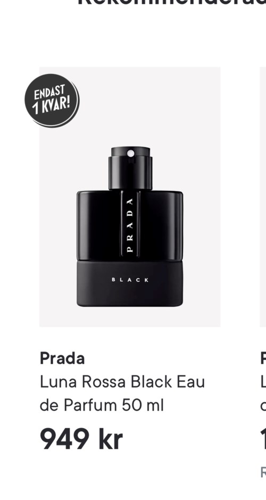Click the "de Parfum 50 ml" text line

102,405
